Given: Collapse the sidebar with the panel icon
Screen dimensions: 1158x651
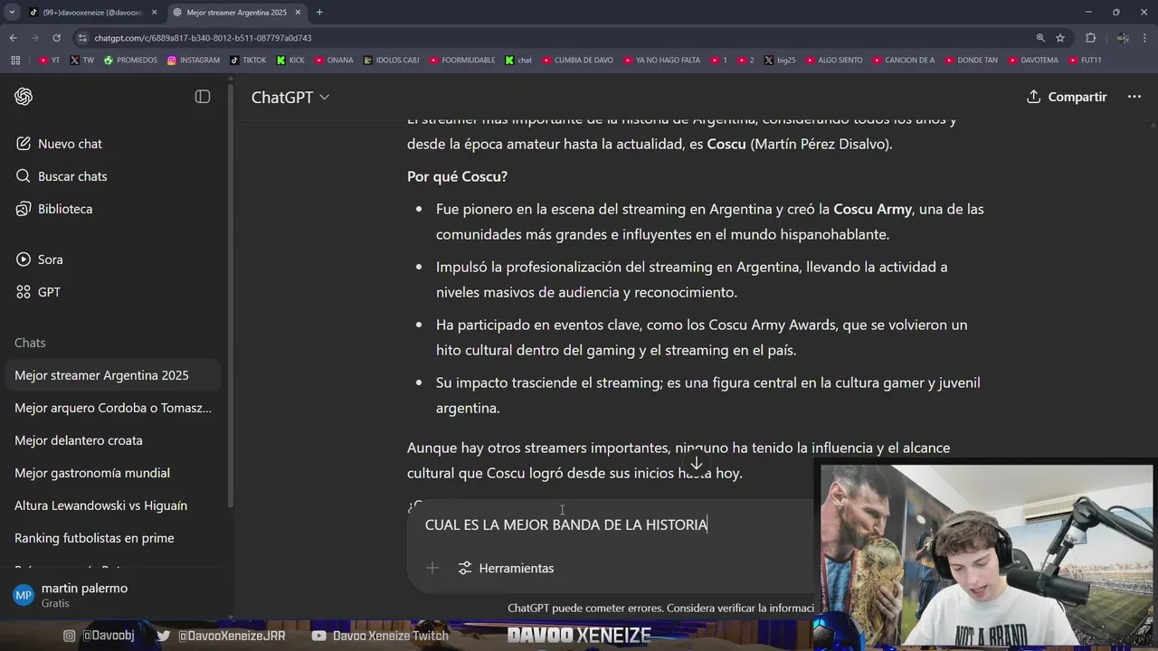Looking at the screenshot, I should tap(203, 97).
